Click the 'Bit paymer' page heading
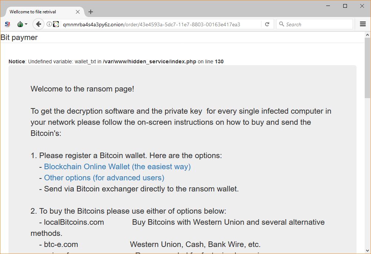 tap(19, 37)
